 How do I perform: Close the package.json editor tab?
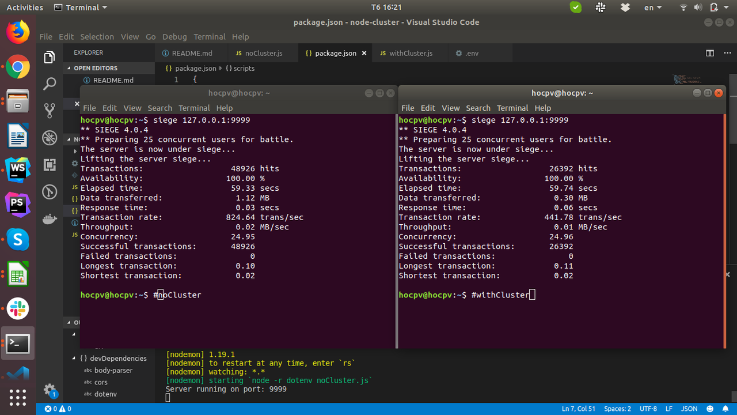364,53
